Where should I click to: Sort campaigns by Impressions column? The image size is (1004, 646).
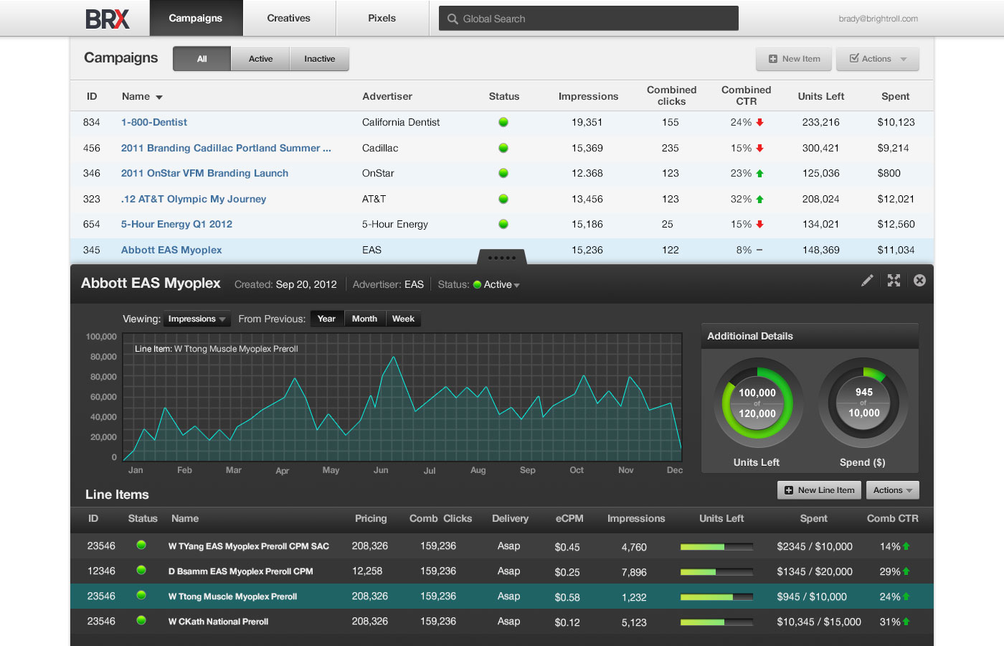point(588,96)
